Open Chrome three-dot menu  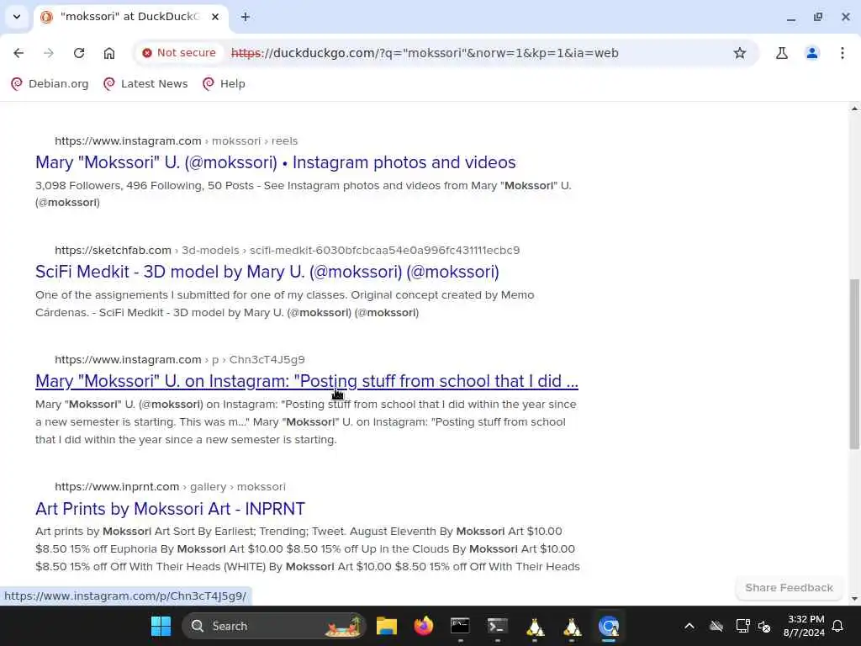(843, 53)
